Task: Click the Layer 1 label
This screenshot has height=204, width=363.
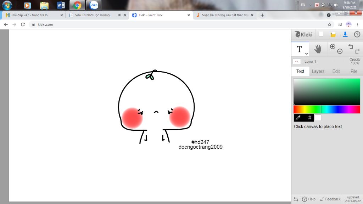Action: [x=310, y=62]
